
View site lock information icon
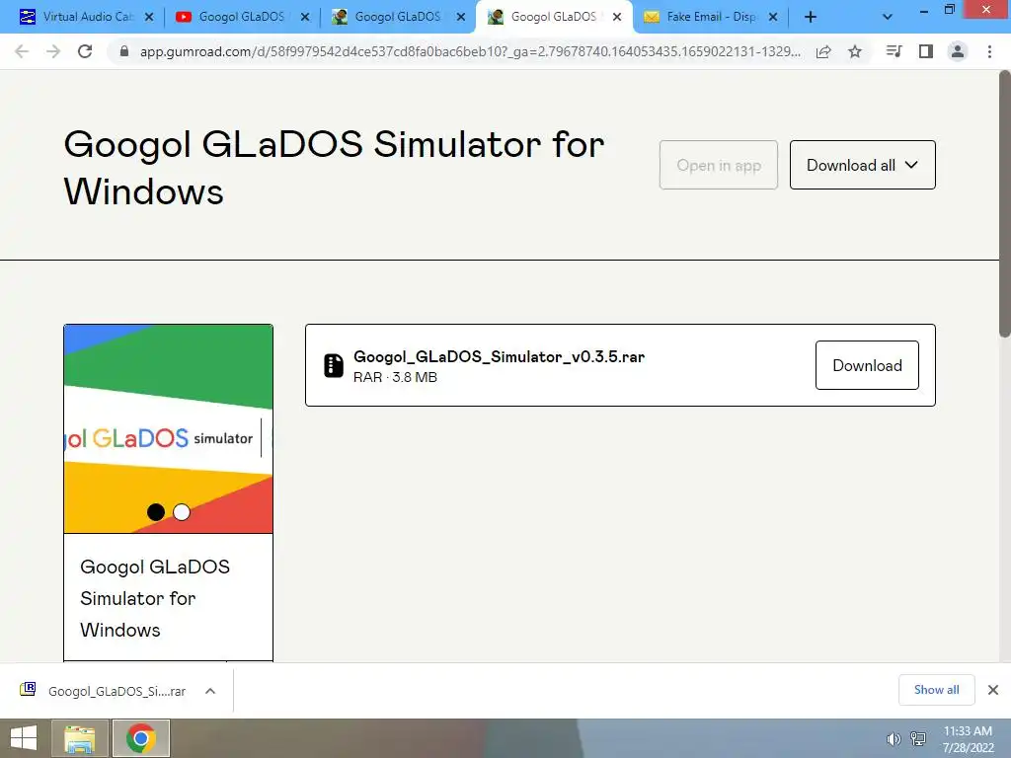(x=124, y=51)
